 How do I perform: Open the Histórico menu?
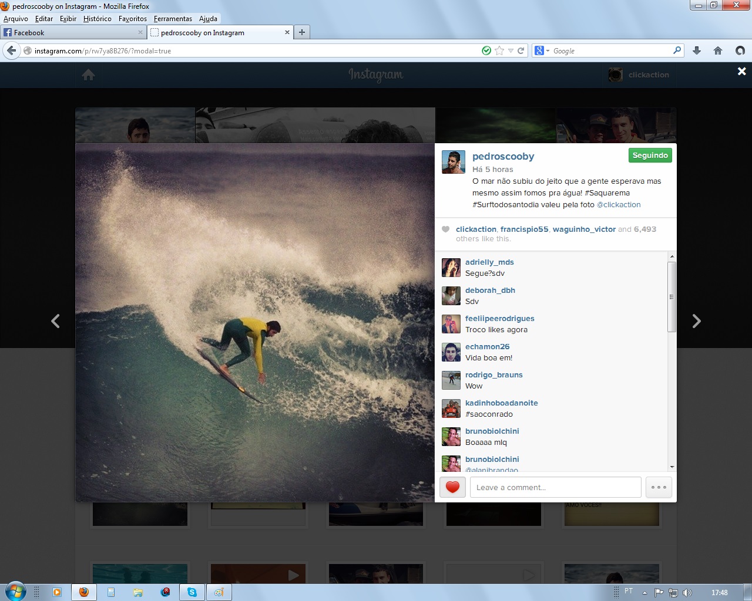tap(98, 19)
